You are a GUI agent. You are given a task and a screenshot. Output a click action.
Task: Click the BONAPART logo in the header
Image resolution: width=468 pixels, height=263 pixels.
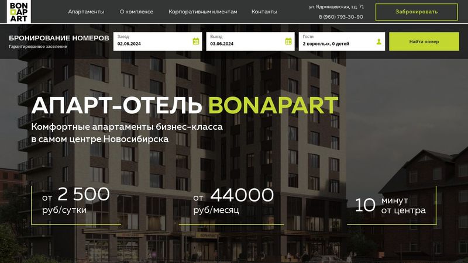(x=19, y=12)
